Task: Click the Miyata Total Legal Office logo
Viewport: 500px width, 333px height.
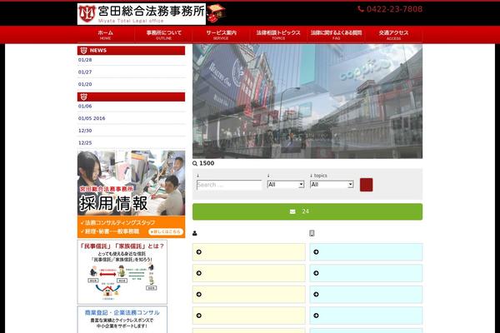Action: (142, 14)
